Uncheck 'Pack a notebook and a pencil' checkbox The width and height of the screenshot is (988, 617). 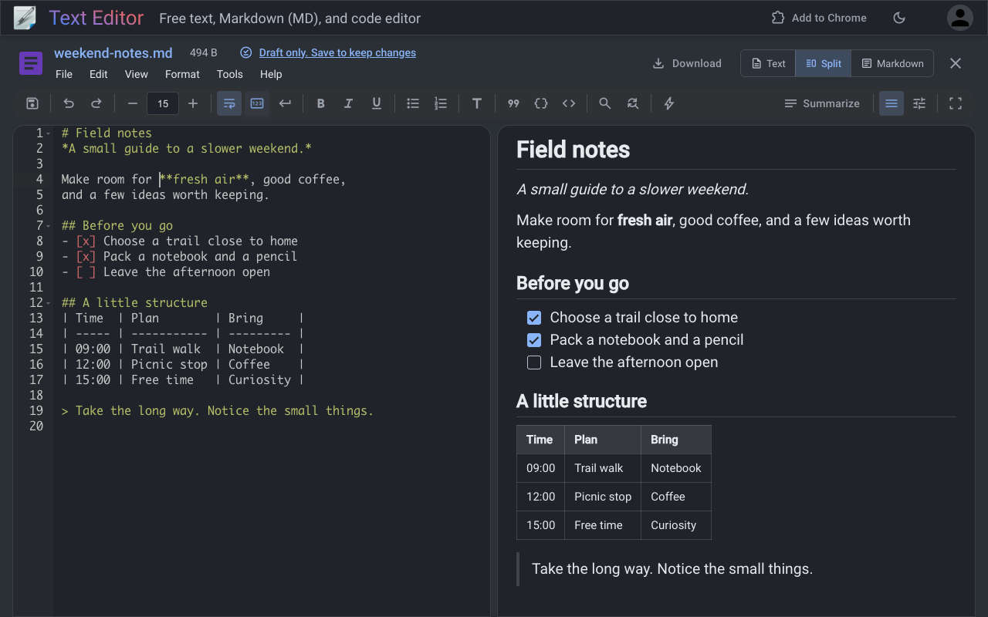click(534, 340)
